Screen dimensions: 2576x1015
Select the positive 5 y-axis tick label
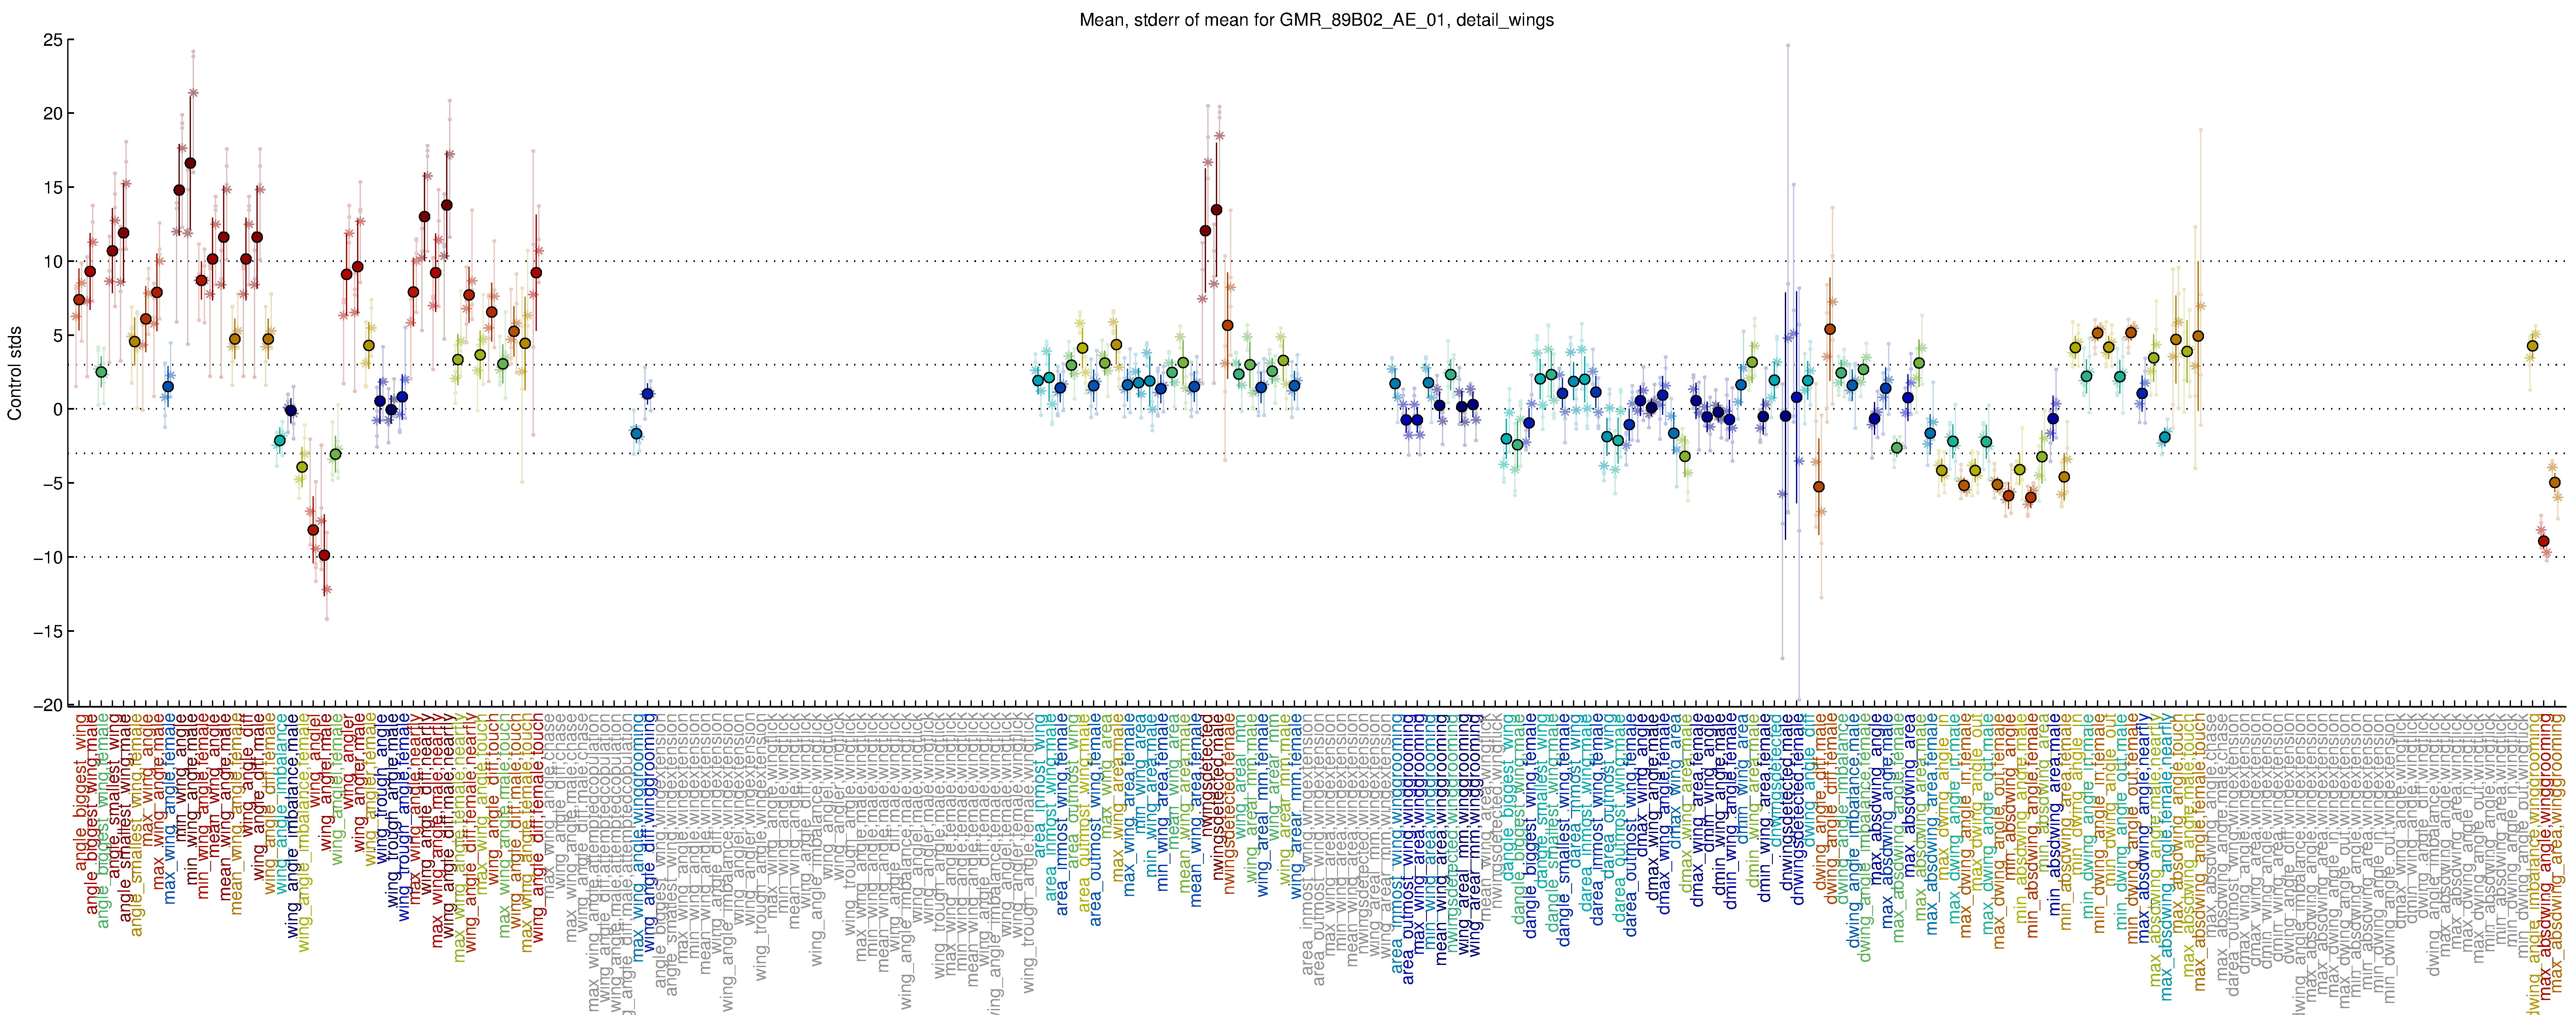(57, 336)
